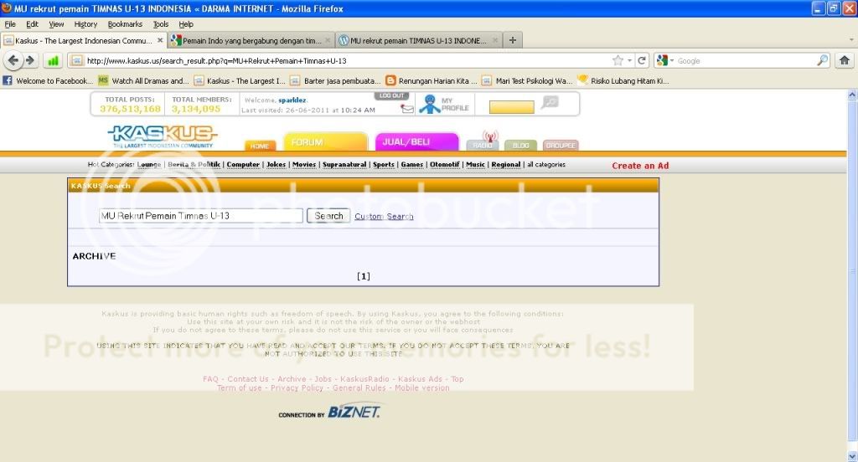Open the Music category link

(475, 165)
